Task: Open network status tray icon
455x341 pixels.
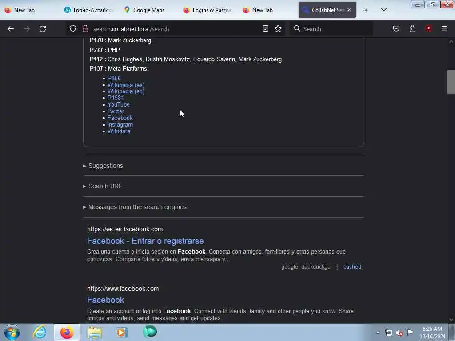Action: [388, 333]
